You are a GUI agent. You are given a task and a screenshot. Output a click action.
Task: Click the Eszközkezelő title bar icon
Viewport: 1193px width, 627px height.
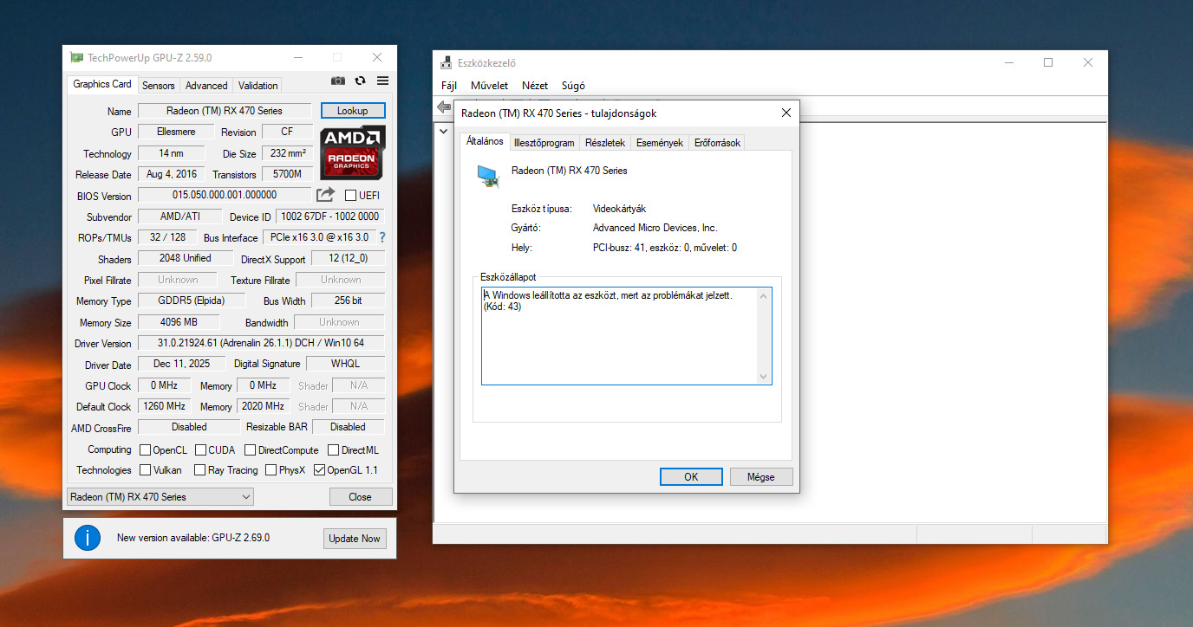pyautogui.click(x=446, y=62)
